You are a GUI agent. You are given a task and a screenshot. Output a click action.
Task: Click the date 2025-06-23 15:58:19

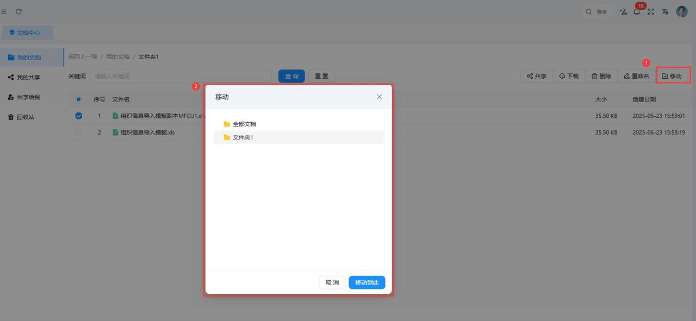pyautogui.click(x=658, y=132)
